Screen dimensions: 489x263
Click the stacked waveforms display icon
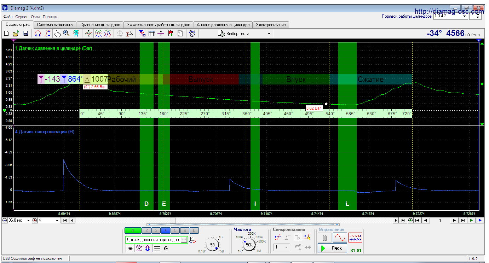[98, 33]
